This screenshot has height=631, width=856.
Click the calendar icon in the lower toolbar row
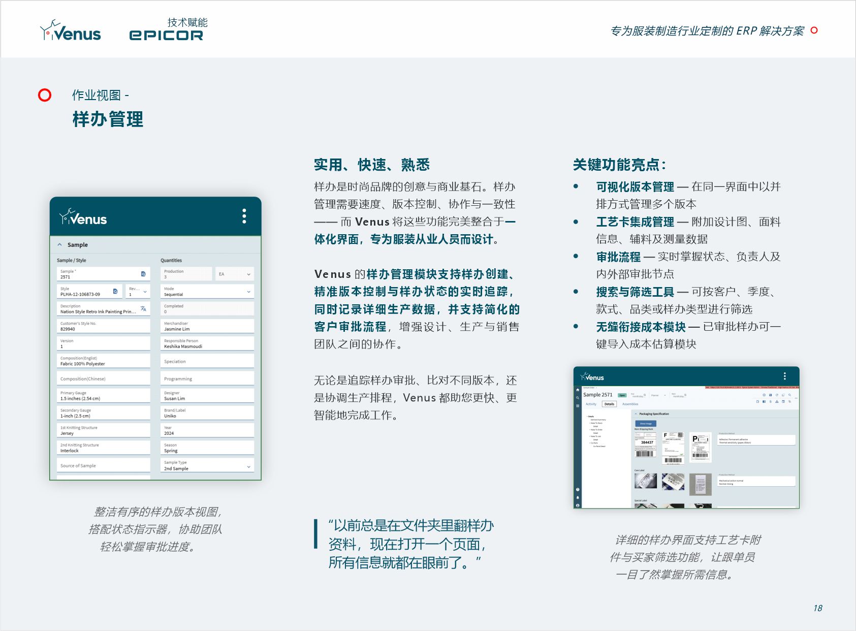pos(783,401)
